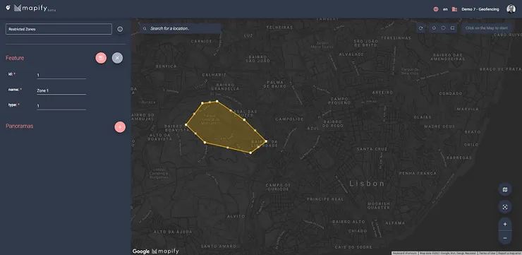Click the magnifier icon in map search
The height and width of the screenshot is (255, 522).
145,29
